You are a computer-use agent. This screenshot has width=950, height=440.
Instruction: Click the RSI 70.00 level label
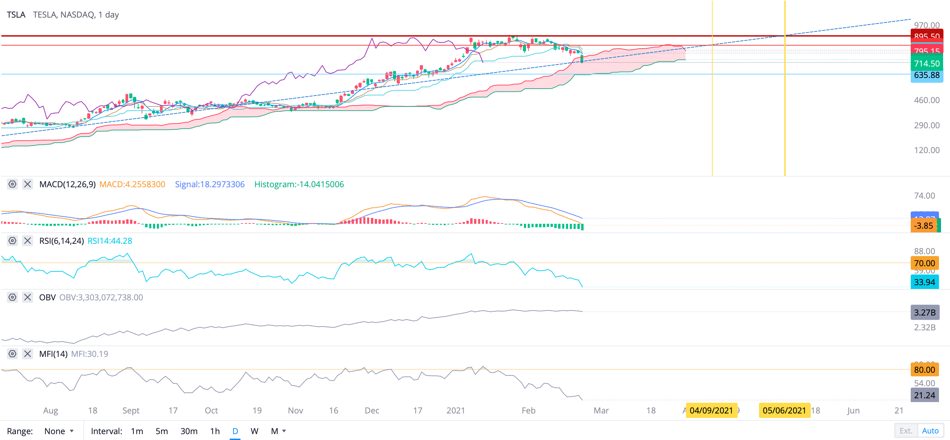click(924, 263)
